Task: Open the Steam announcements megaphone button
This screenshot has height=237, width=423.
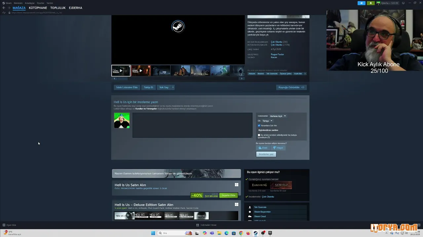Action: (361, 3)
